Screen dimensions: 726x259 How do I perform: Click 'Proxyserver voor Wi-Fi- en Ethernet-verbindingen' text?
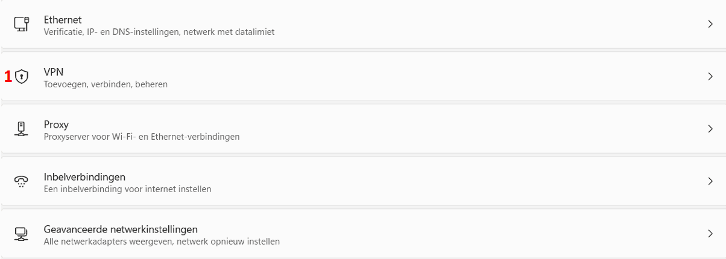pyautogui.click(x=142, y=137)
